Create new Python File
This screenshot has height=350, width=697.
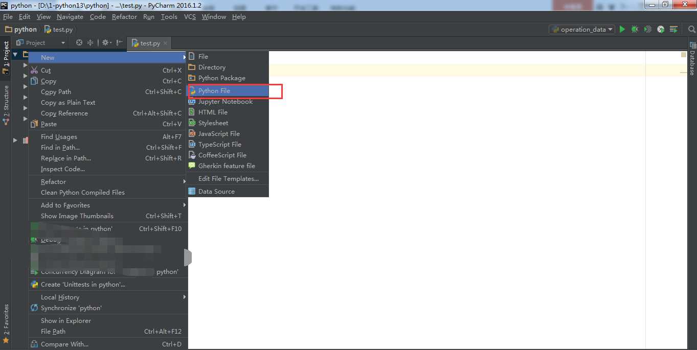[228, 90]
